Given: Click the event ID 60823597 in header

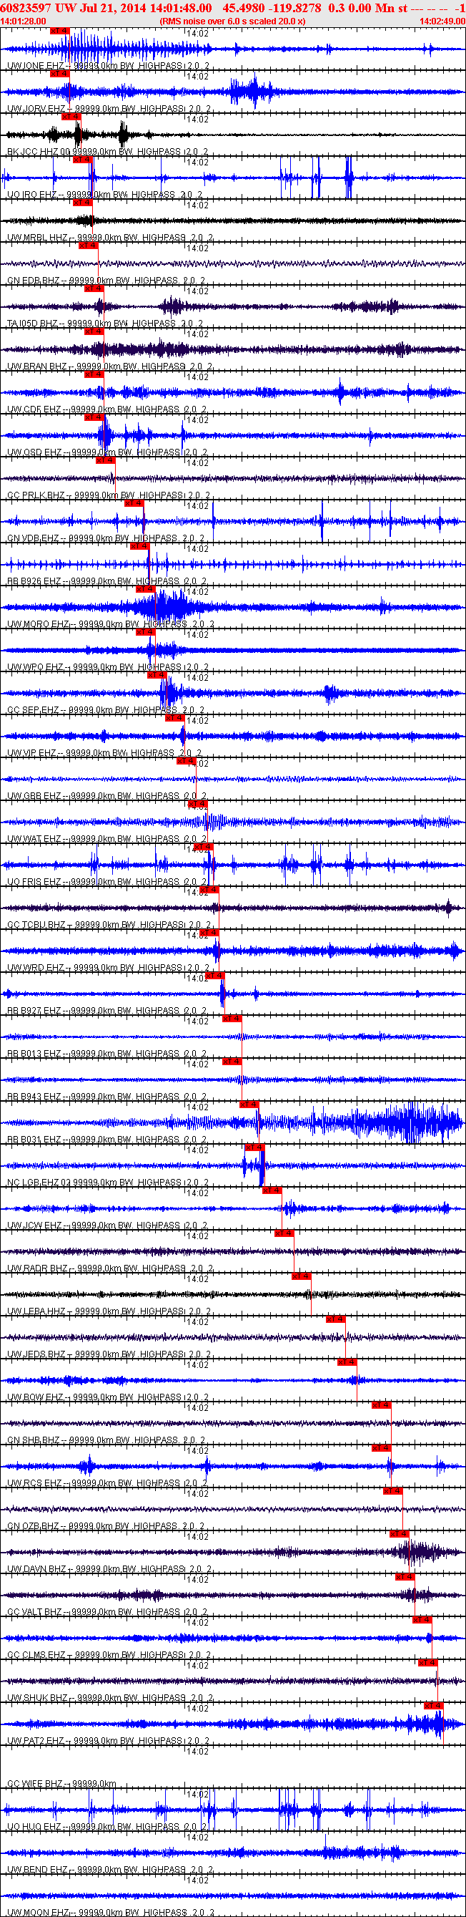Looking at the screenshot, I should tap(26, 7).
